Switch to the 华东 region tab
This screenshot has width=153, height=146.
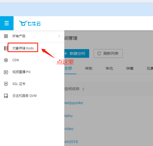[x=89, y=68]
